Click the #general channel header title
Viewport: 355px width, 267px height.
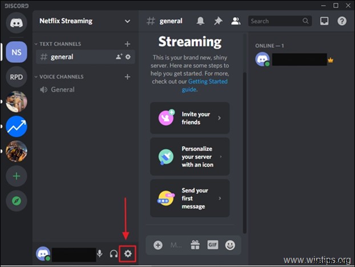(171, 21)
